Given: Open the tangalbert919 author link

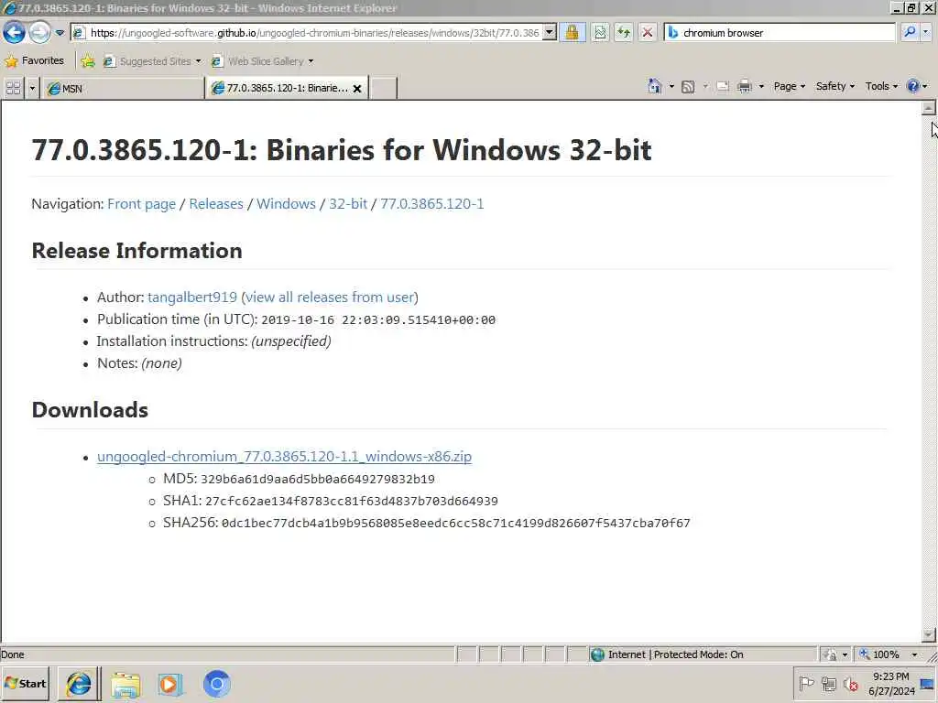Looking at the screenshot, I should [x=192, y=297].
